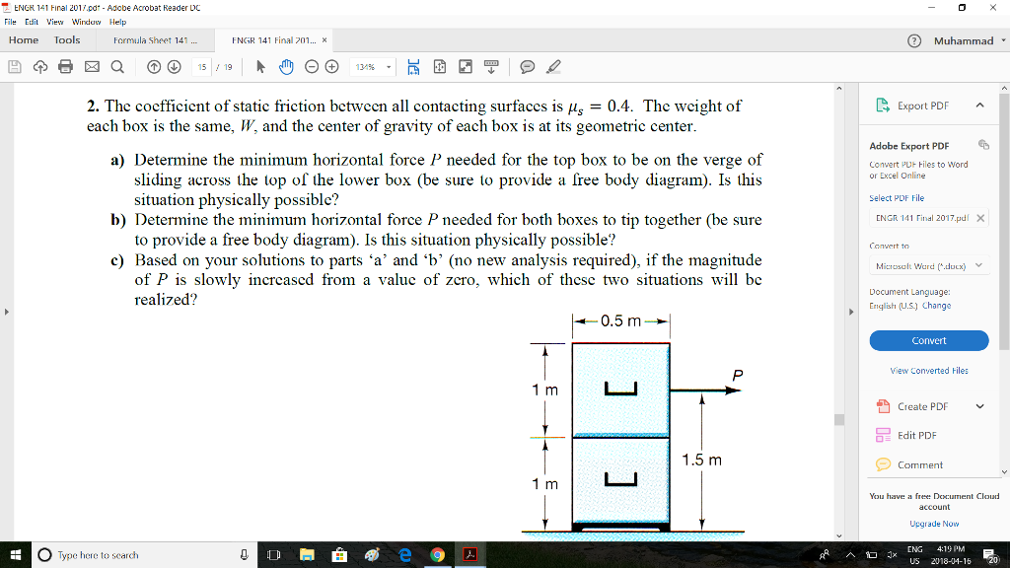Open Find with the magnifier icon
This screenshot has height=568, width=1010.
pyautogui.click(x=118, y=66)
